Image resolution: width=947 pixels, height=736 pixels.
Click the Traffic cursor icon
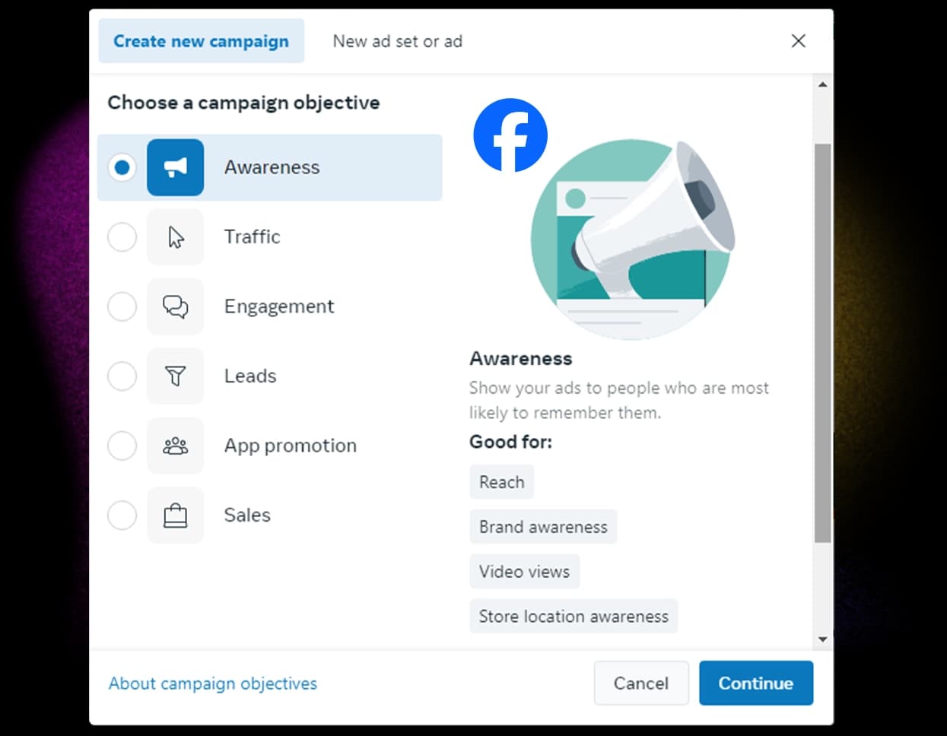pos(175,237)
